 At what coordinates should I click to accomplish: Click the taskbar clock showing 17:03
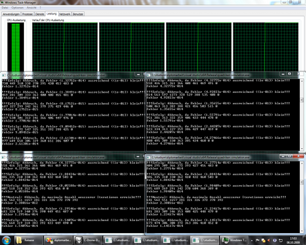pos(293,241)
